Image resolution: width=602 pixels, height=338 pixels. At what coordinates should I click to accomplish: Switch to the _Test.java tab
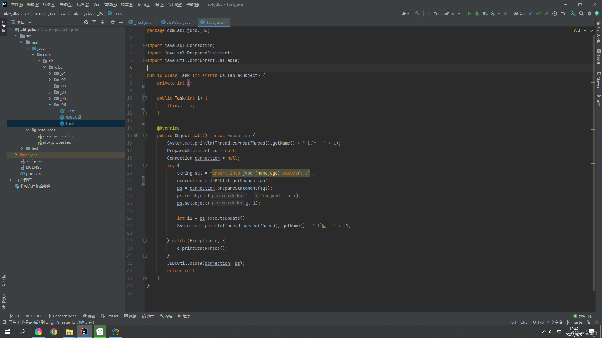(143, 22)
